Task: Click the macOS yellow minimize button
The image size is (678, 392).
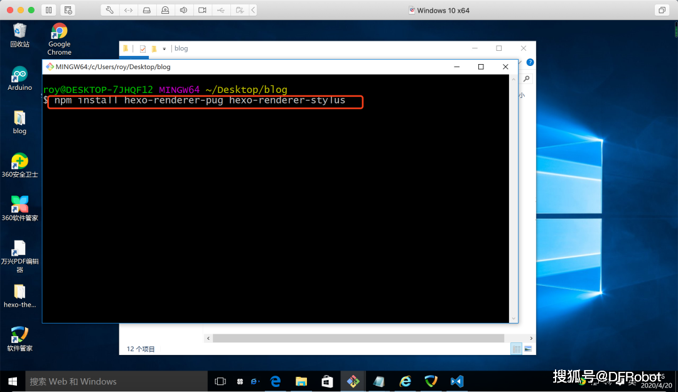Action: pos(20,10)
